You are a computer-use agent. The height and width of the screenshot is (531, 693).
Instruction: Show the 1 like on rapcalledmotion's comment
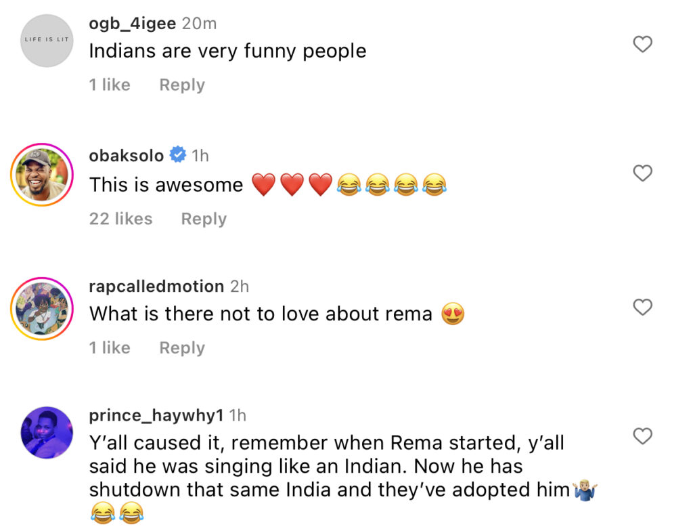(110, 347)
